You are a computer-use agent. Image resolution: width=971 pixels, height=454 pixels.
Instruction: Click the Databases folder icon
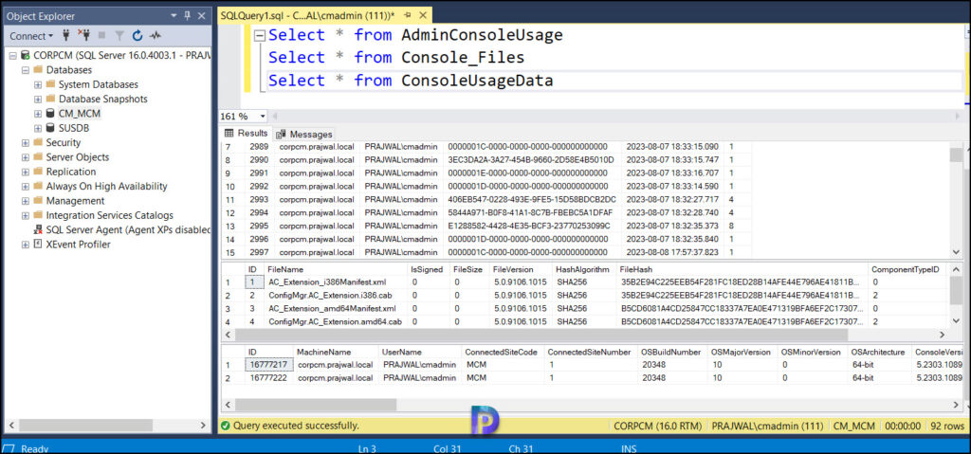[x=37, y=70]
